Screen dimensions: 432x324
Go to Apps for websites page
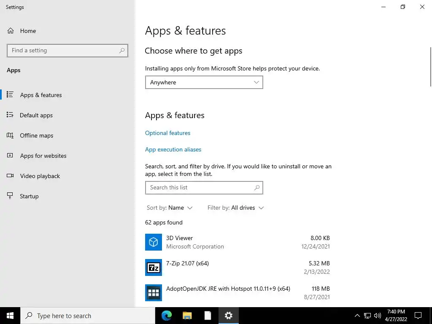click(67, 156)
